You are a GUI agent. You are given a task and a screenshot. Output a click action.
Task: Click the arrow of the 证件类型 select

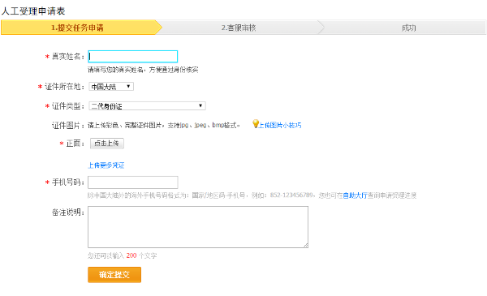pos(200,105)
